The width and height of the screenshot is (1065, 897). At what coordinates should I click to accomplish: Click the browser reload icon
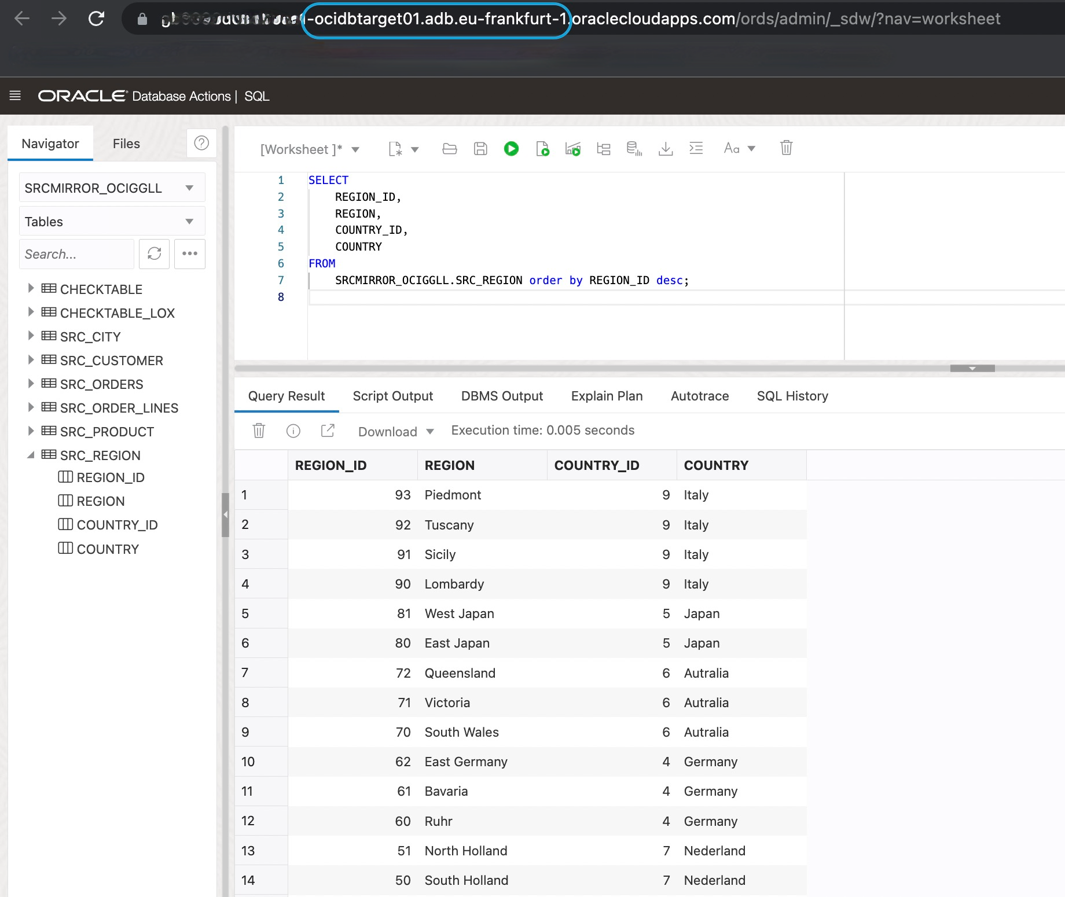coord(96,19)
